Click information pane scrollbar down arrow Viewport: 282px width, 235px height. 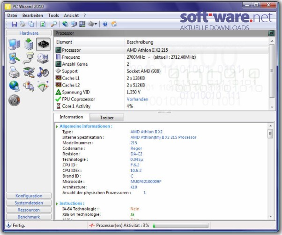point(271,216)
